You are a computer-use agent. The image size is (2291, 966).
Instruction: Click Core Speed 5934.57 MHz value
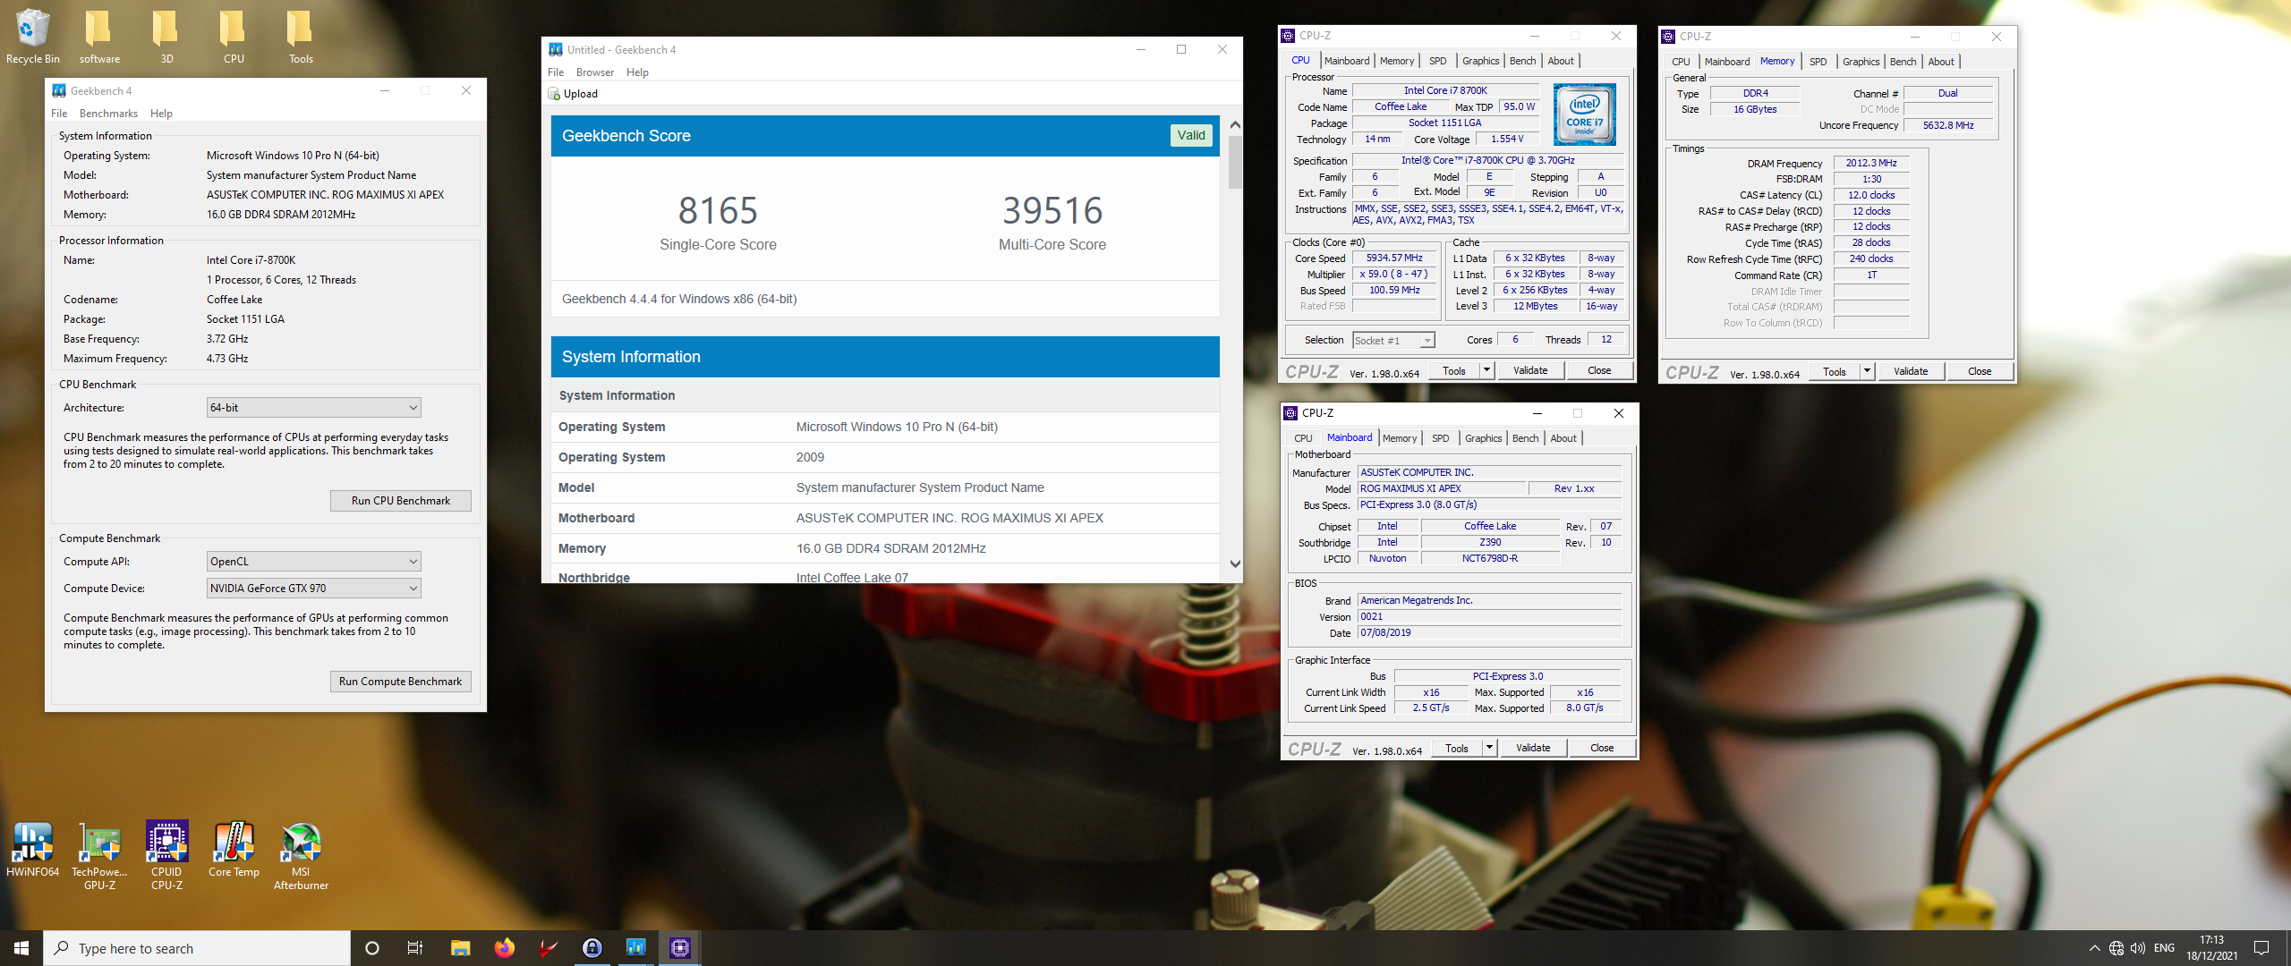pyautogui.click(x=1394, y=258)
